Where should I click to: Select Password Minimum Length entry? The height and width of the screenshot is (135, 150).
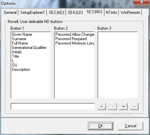click(75, 43)
